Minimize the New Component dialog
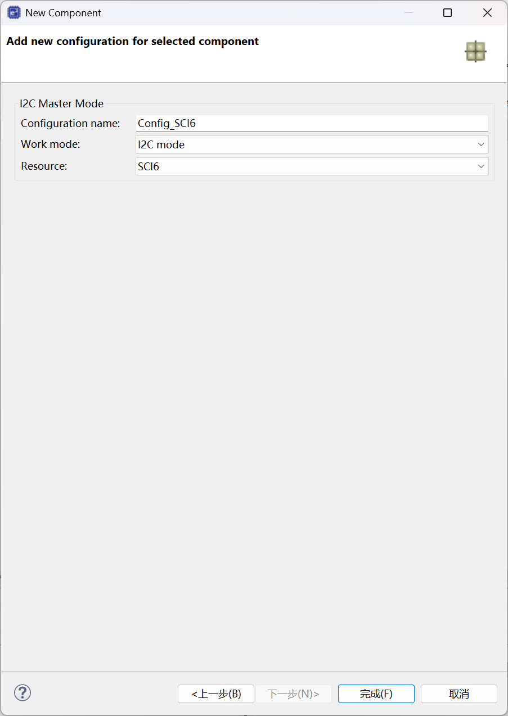Viewport: 508px width, 716px height. point(408,12)
